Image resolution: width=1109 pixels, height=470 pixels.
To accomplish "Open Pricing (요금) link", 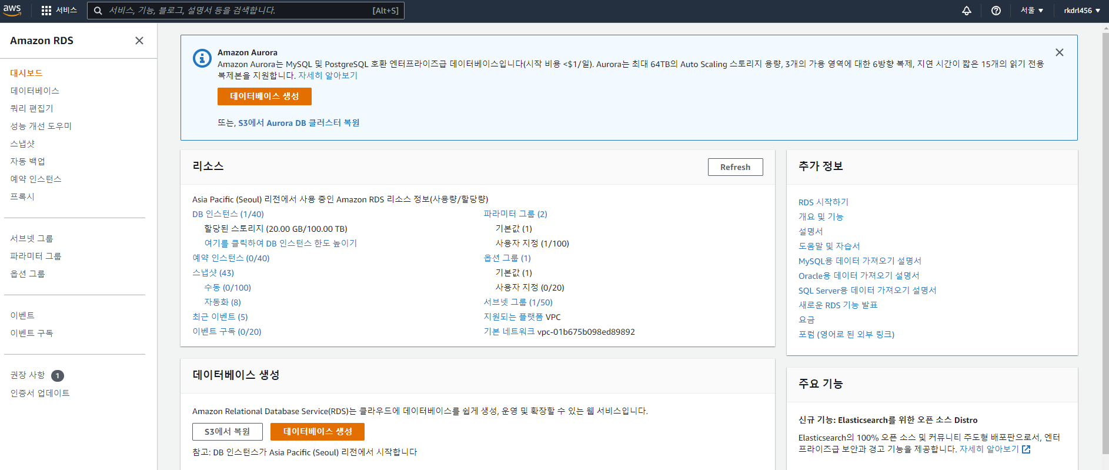I will click(806, 320).
